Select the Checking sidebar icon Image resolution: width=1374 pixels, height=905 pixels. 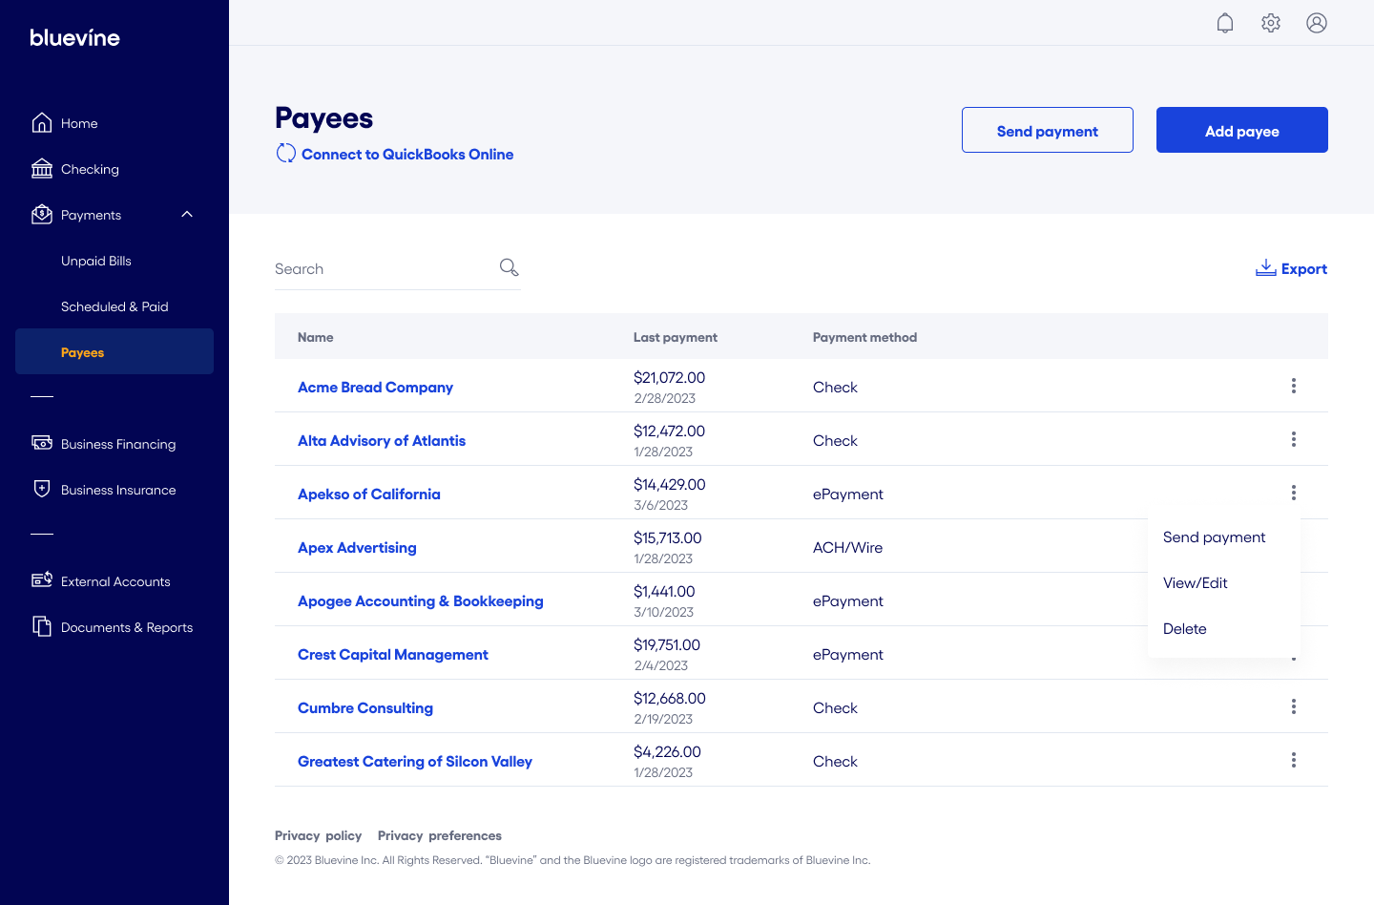(x=42, y=168)
